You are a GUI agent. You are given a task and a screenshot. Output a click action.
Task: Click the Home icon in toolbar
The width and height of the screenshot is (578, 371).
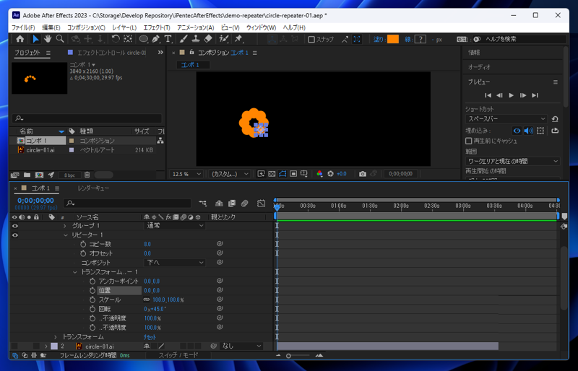20,39
